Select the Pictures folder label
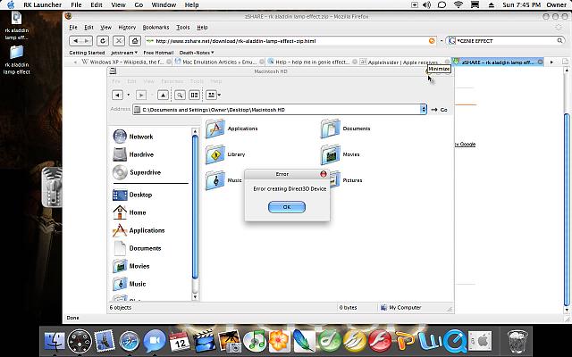 352,180
